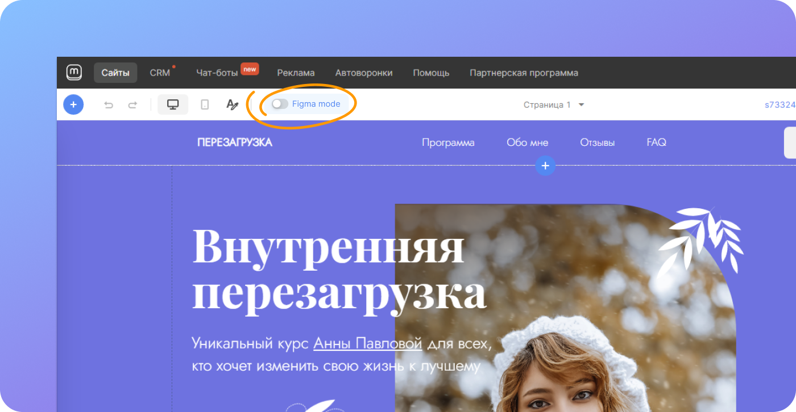The image size is (796, 412).
Task: Expand the Страница 1 page dropdown
Action: click(554, 104)
